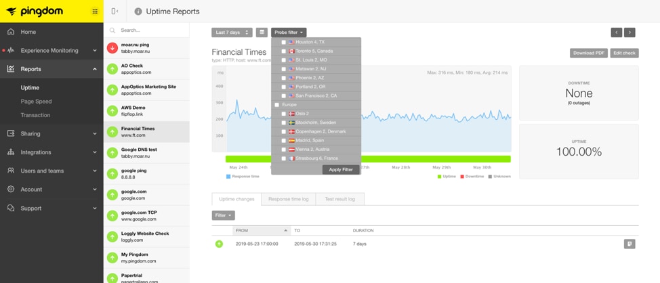Select Uptime in Reports submenu
The height and width of the screenshot is (283, 660).
pos(30,88)
